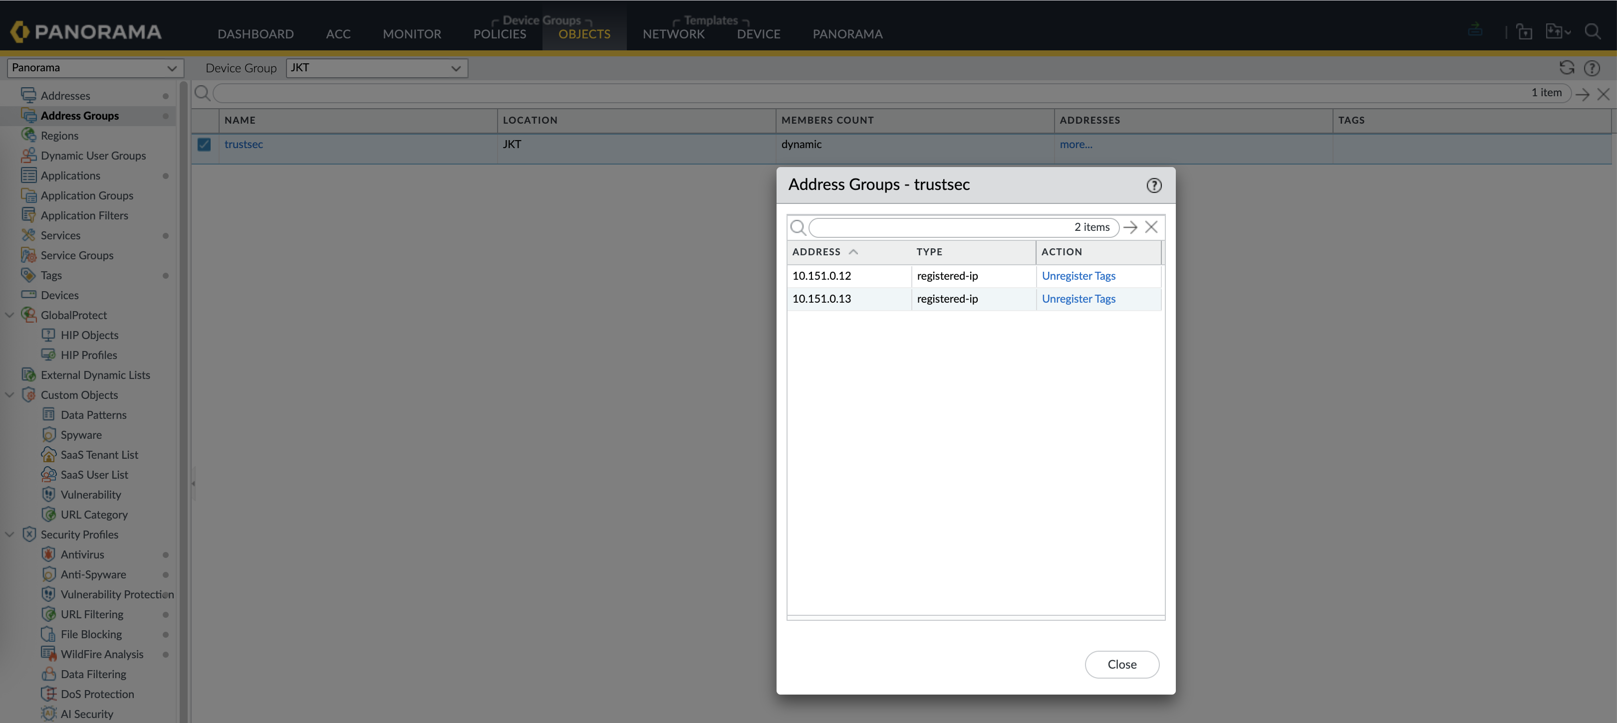Click Unregister Tags for 10.151.0.12
Screen dimensions: 1617x723
click(1078, 276)
